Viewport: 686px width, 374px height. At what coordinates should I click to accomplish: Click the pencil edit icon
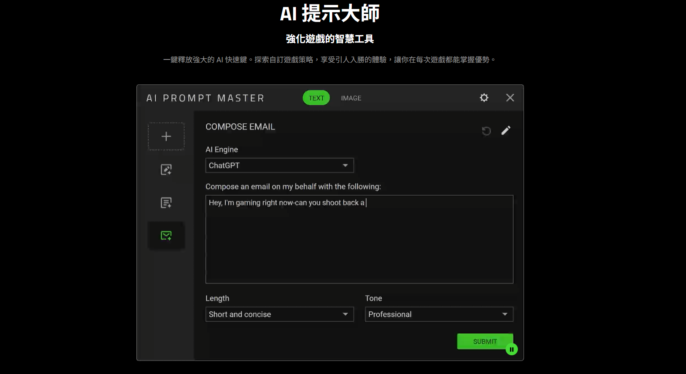(506, 130)
